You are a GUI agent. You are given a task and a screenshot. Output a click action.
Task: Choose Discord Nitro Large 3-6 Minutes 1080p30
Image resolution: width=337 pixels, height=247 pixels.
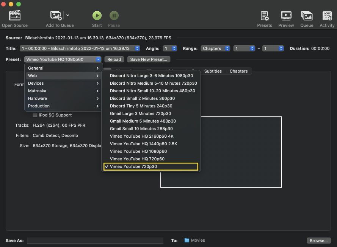tap(151, 76)
